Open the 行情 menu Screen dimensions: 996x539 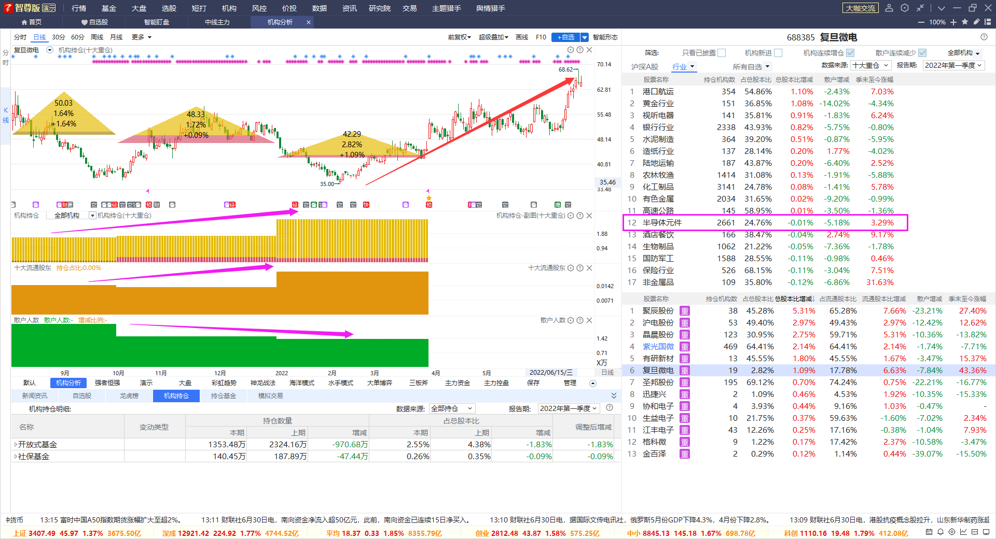point(79,8)
